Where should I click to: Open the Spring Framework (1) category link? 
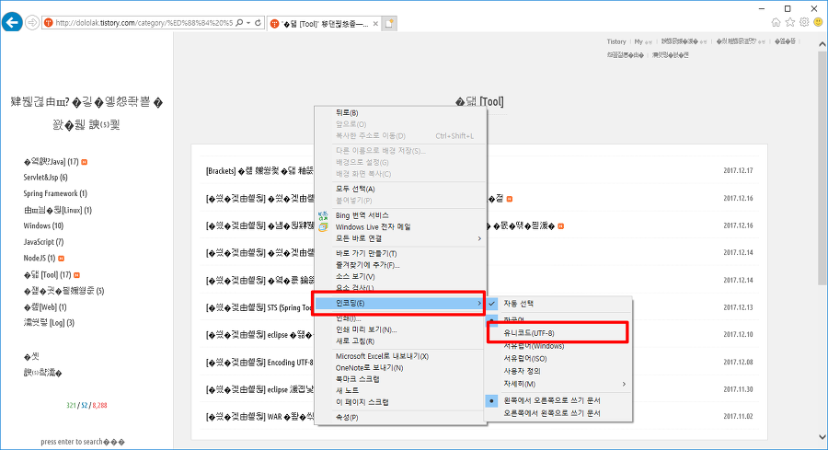coord(55,194)
